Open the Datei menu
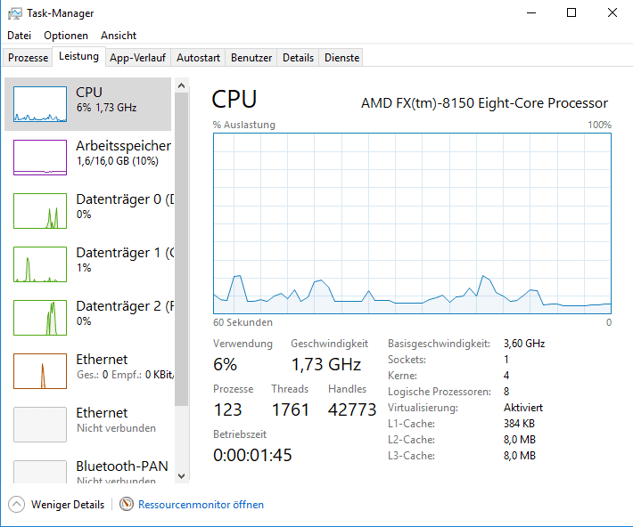The height and width of the screenshot is (527, 633). point(19,36)
